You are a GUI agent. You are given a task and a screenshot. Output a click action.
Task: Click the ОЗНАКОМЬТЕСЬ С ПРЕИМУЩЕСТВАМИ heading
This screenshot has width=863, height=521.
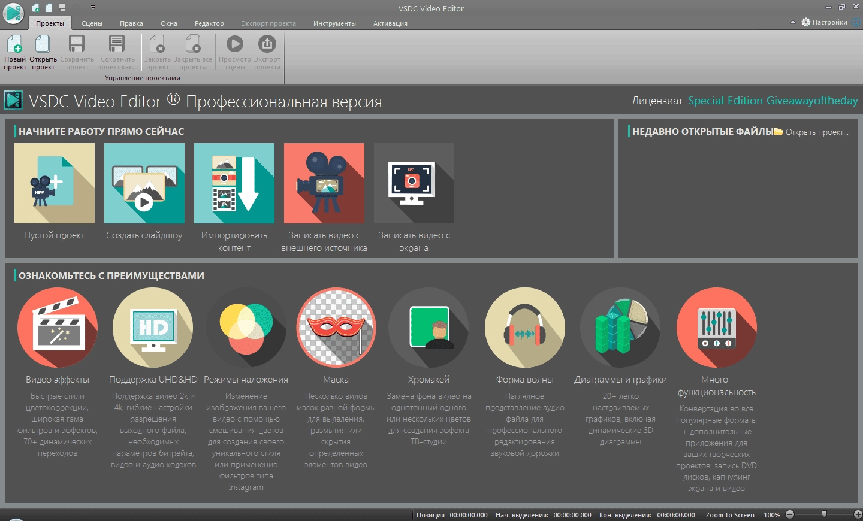111,275
